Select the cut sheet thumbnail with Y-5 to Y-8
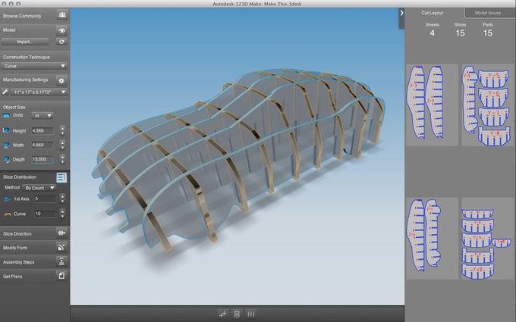Image resolution: width=516 pixels, height=322 pixels. 487,105
